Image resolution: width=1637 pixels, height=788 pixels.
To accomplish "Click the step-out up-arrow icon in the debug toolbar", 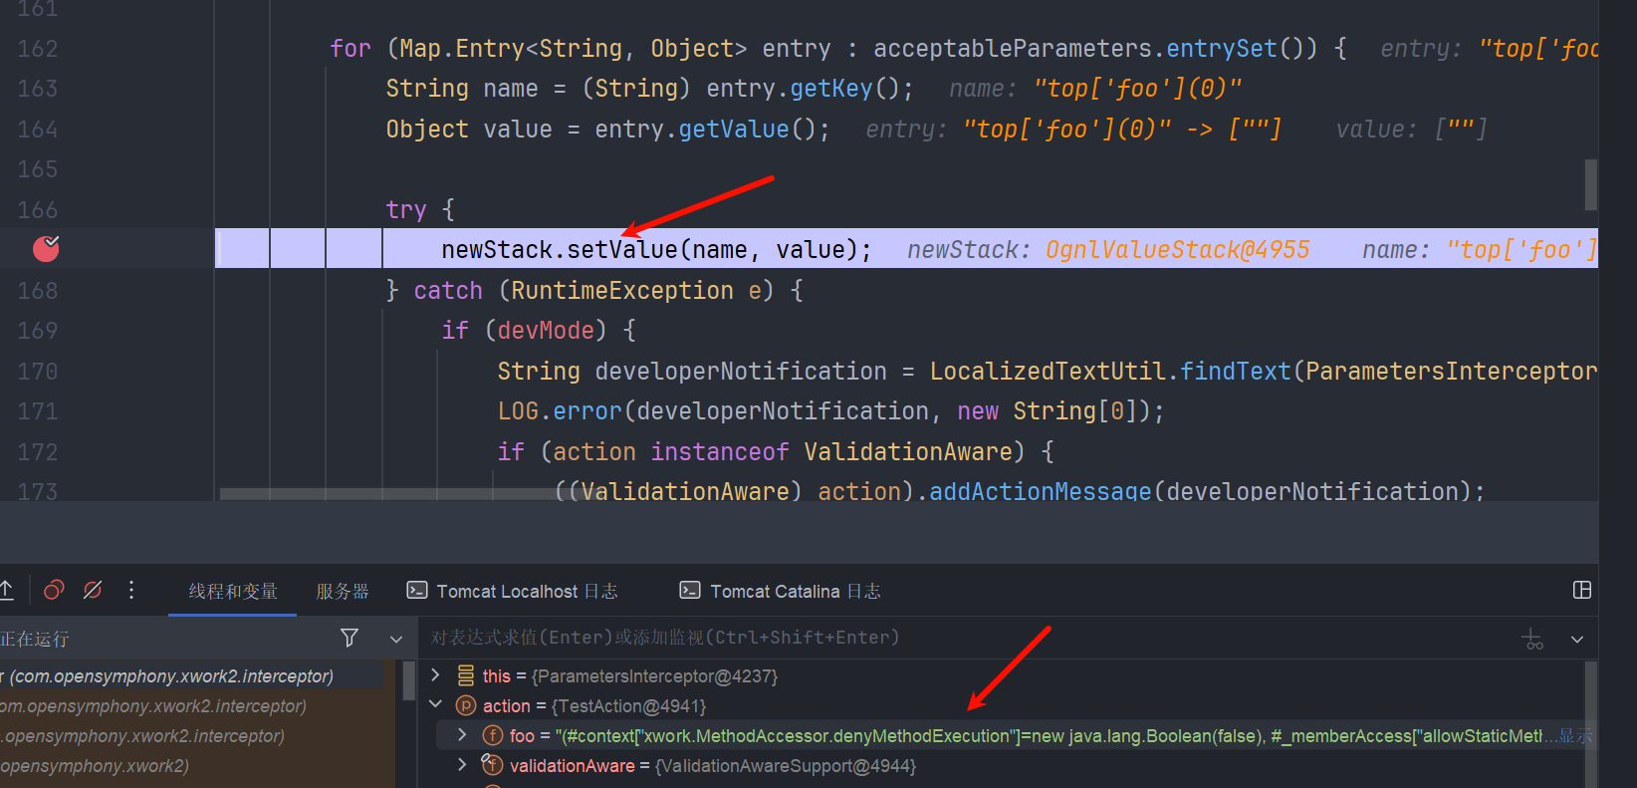I will [6, 590].
